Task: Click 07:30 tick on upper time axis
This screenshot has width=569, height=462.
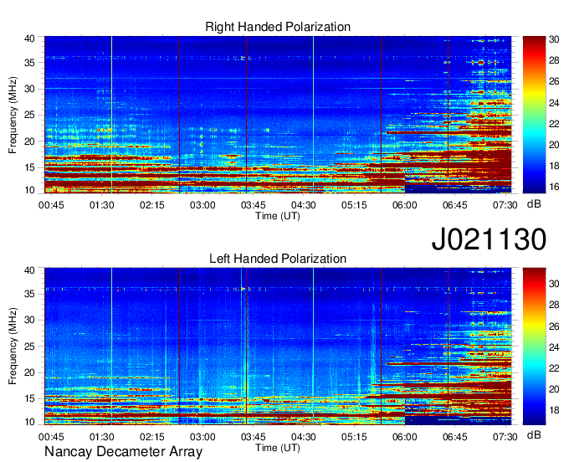Action: point(505,205)
